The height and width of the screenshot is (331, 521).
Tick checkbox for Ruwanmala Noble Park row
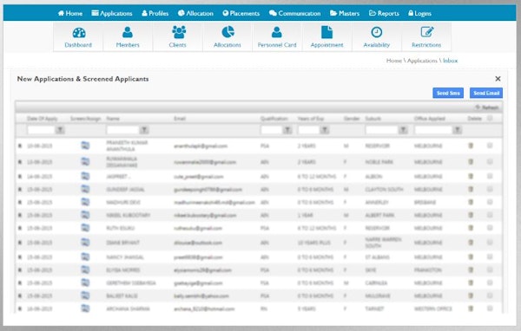tap(490, 161)
